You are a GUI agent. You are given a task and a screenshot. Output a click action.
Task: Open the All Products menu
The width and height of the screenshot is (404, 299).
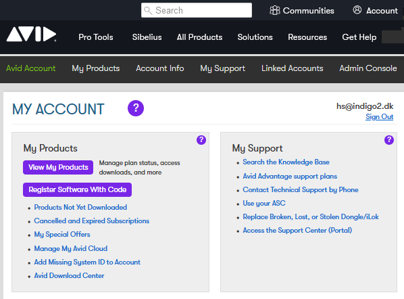tap(199, 37)
